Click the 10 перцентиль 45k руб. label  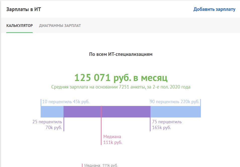tap(66, 102)
